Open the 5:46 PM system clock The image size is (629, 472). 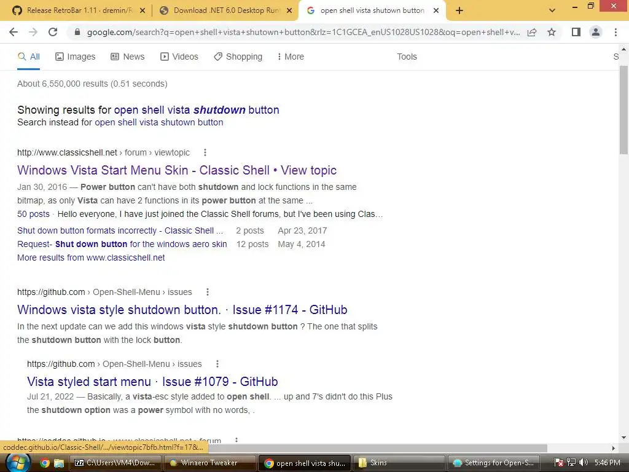point(608,463)
